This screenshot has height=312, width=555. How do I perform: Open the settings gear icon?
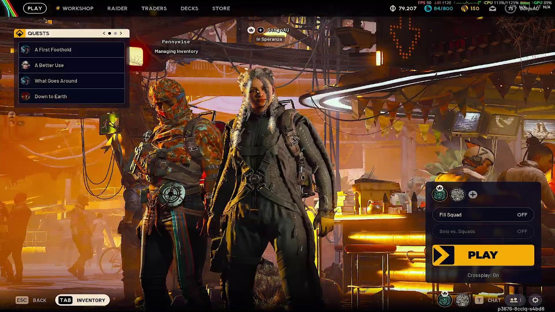(535, 300)
